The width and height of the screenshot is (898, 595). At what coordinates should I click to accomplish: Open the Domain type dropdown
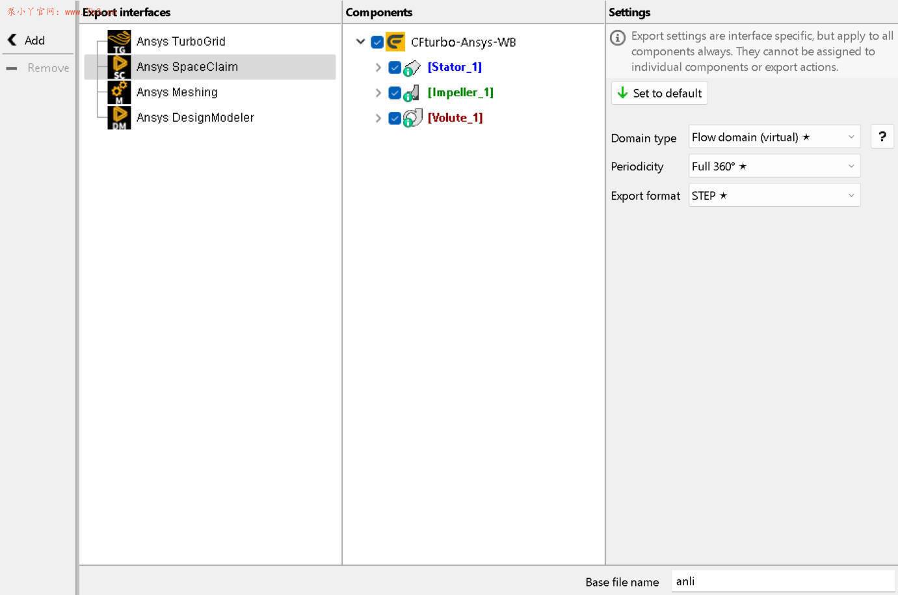pyautogui.click(x=774, y=137)
